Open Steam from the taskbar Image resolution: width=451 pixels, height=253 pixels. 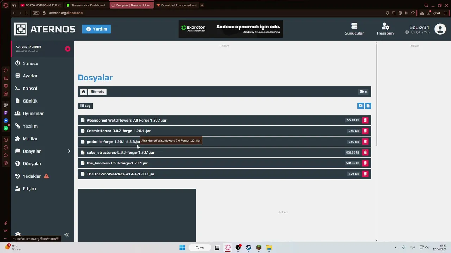click(248, 247)
